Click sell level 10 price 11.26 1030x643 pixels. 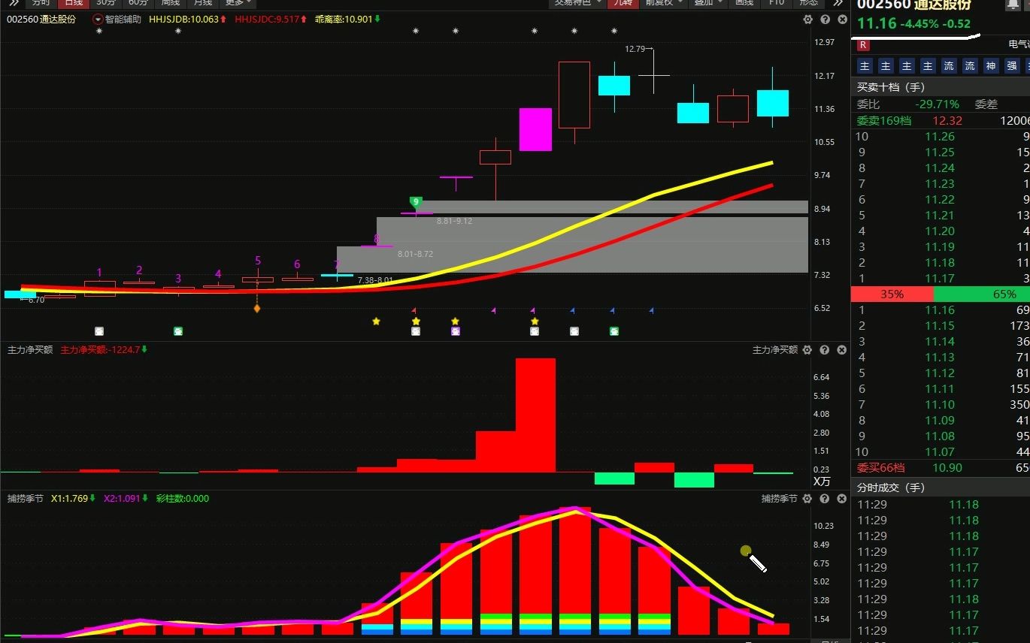pos(940,137)
